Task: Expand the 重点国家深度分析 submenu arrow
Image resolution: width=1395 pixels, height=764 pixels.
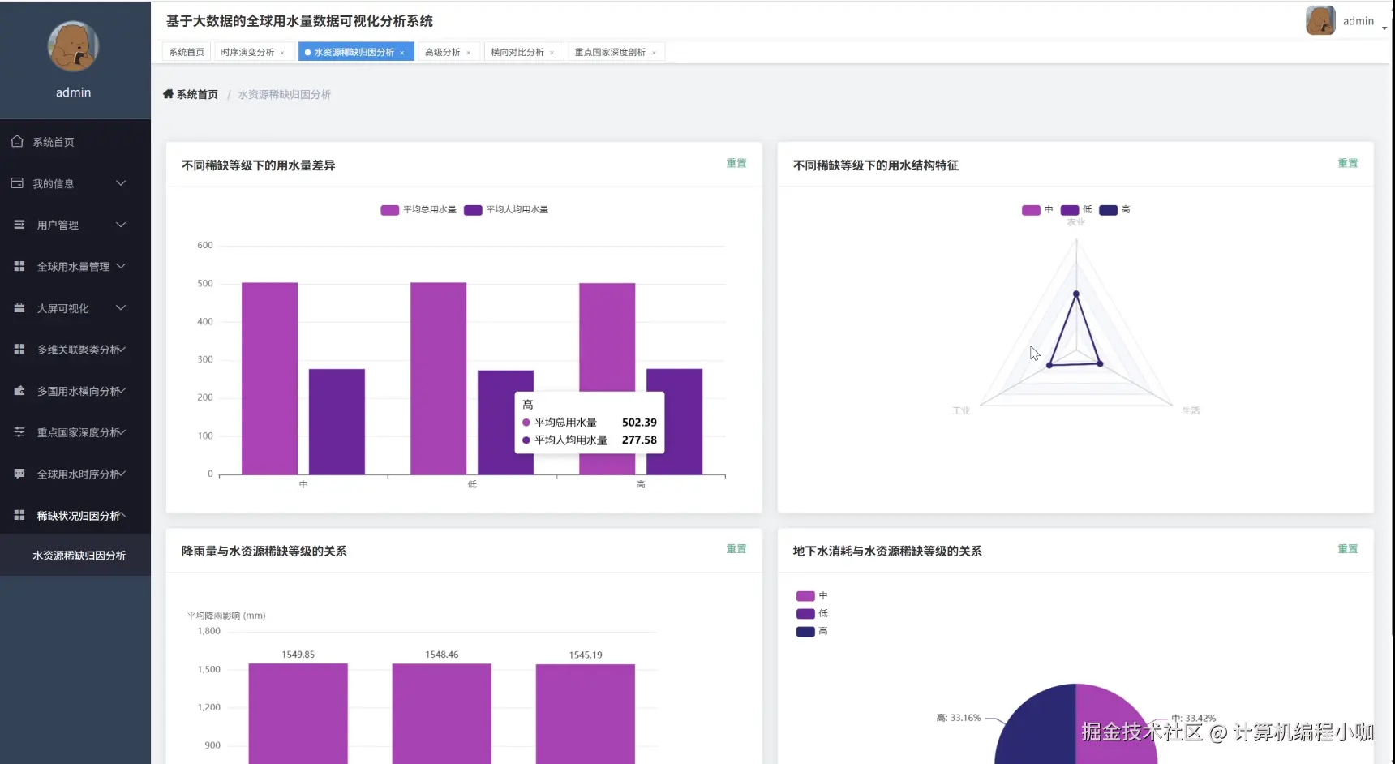Action: click(122, 432)
